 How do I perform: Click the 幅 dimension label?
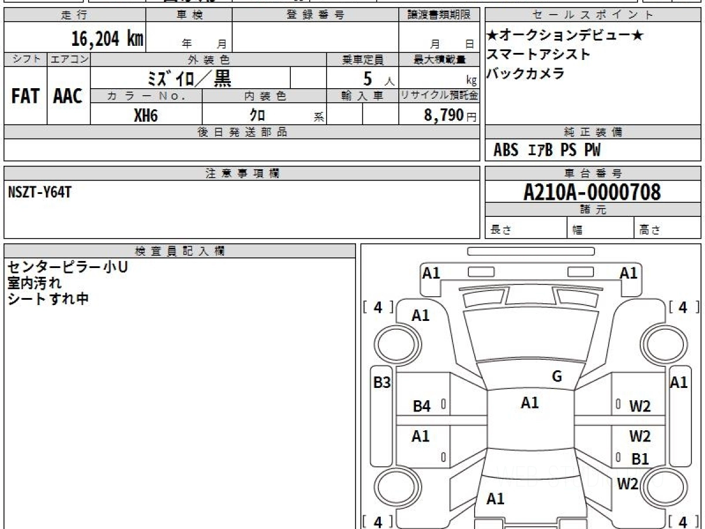pyautogui.click(x=578, y=230)
